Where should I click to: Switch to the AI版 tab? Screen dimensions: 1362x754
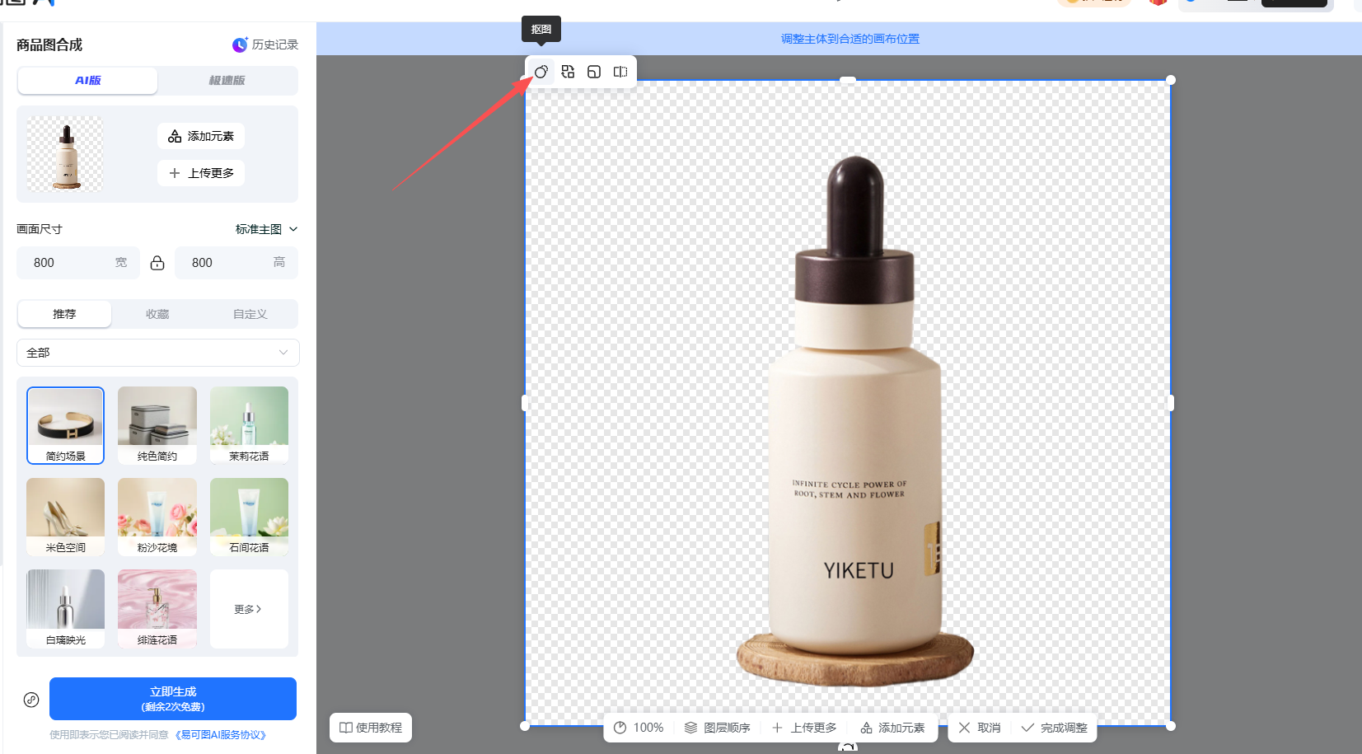[87, 81]
